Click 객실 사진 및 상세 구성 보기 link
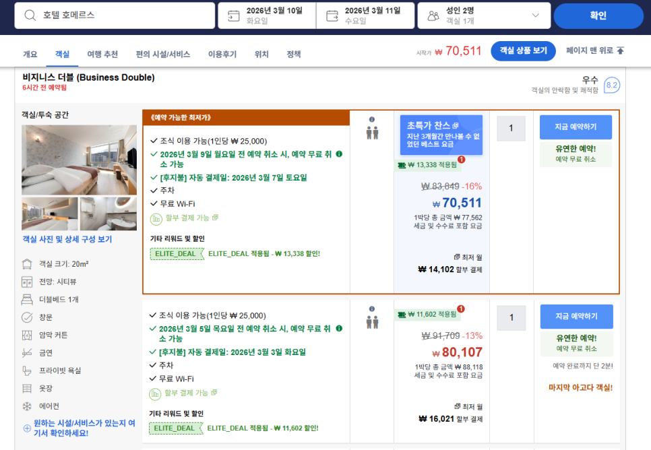This screenshot has width=651, height=450. click(67, 239)
